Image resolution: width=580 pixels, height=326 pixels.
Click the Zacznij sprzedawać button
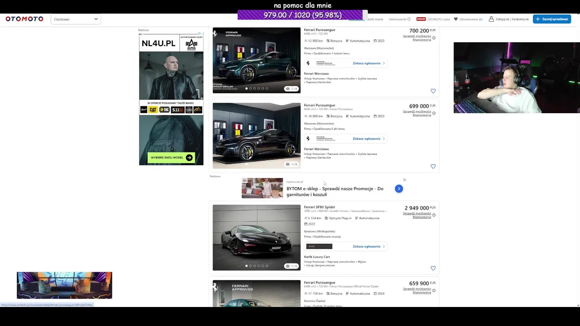click(x=552, y=19)
